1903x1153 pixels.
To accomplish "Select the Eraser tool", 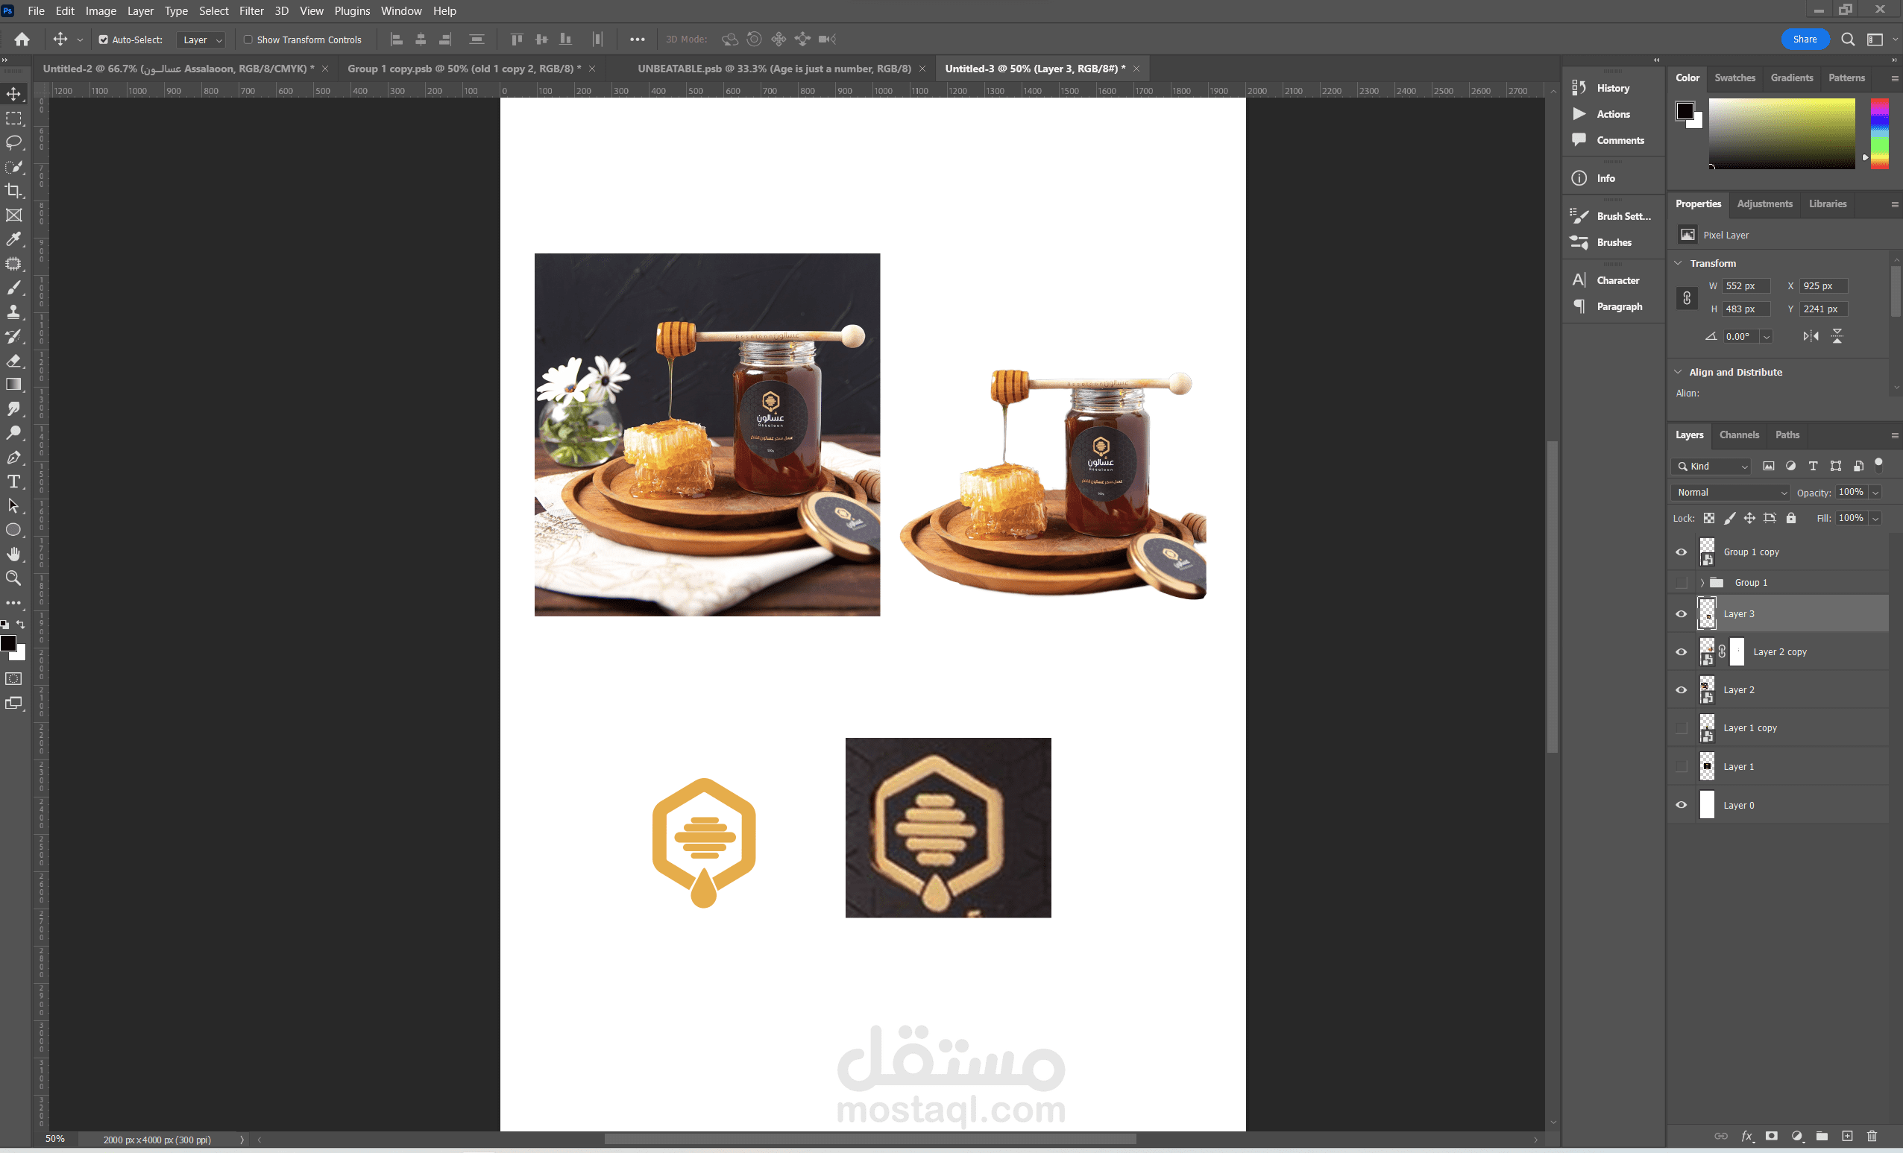I will click(x=14, y=361).
